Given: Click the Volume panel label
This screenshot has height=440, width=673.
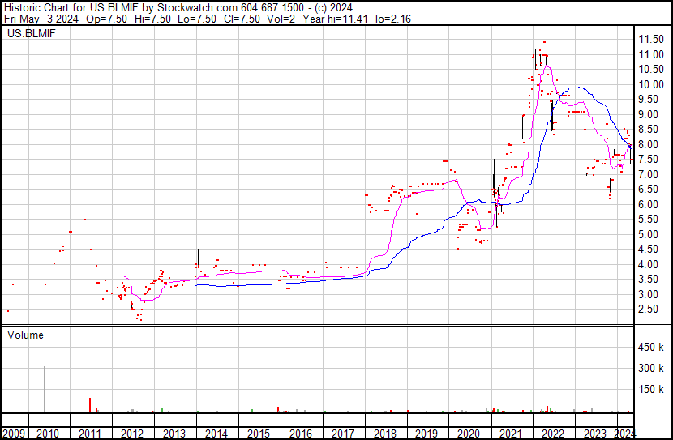Looking at the screenshot, I should (25, 335).
